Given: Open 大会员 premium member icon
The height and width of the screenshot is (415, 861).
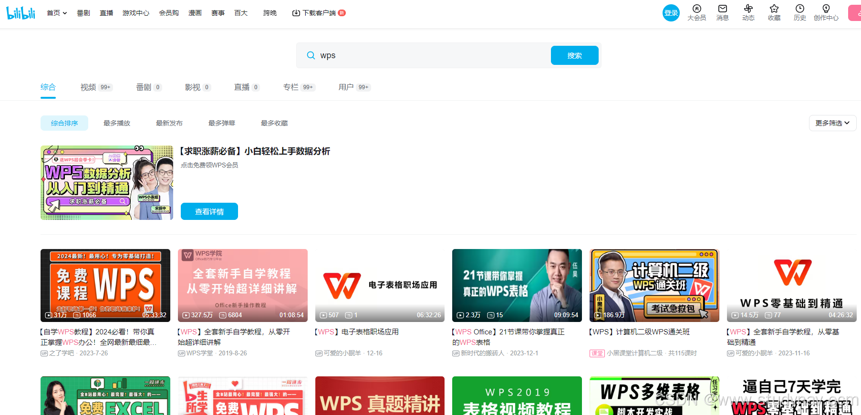Looking at the screenshot, I should pos(696,13).
